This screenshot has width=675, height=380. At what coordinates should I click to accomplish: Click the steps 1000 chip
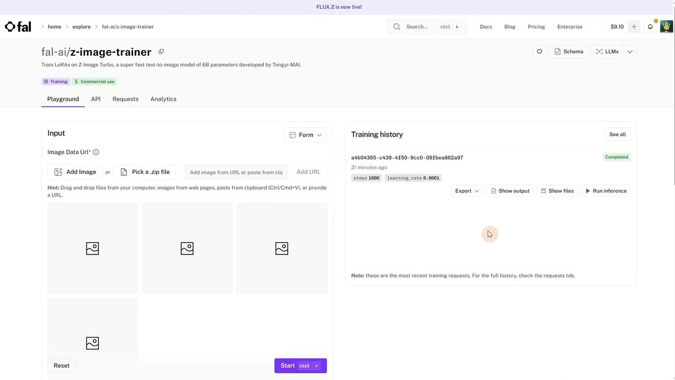(x=366, y=178)
